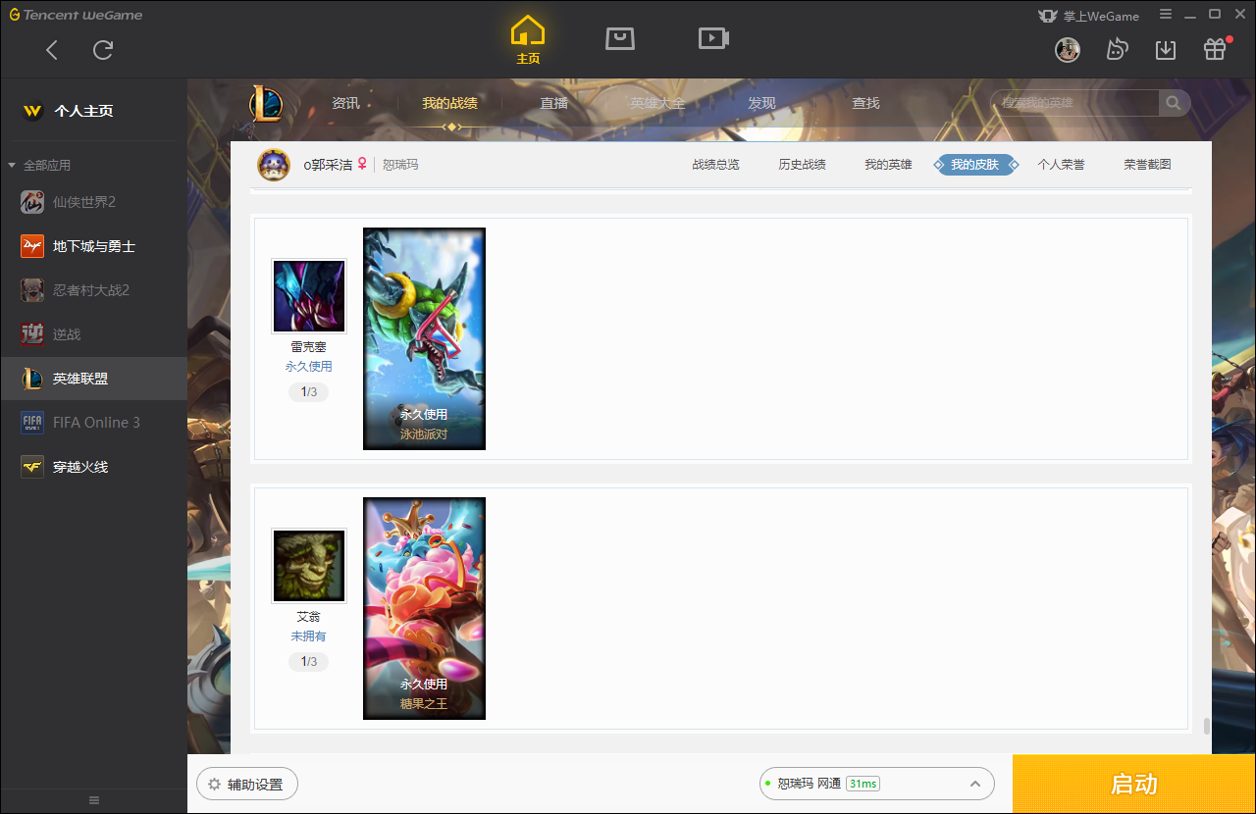Select 英雄联盟 in the game list

tap(93, 379)
